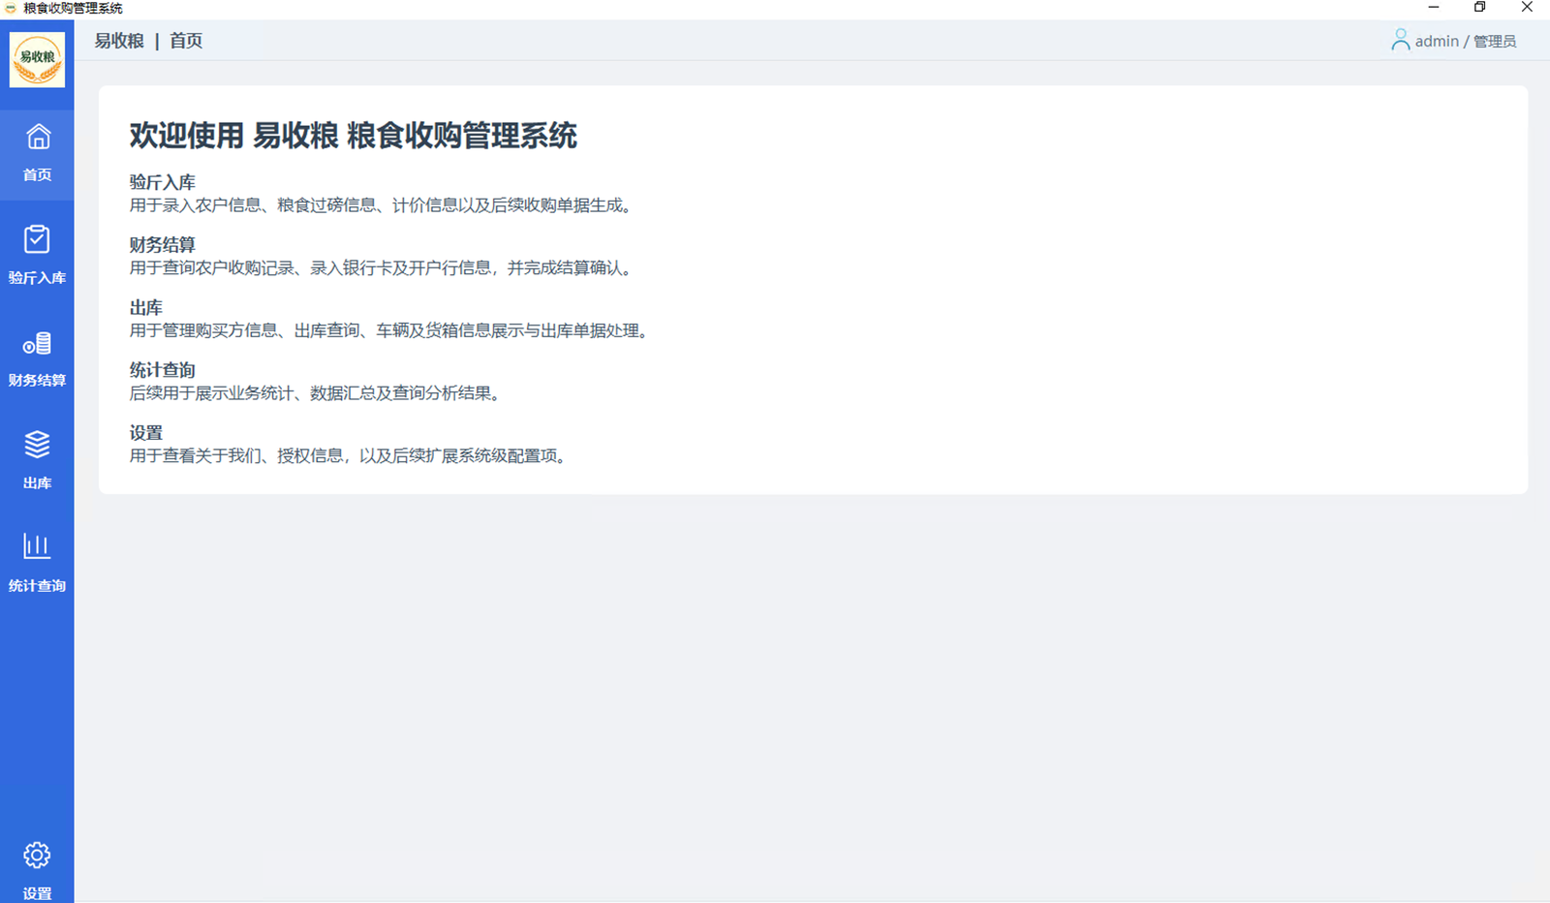Open the 首页 home icon

tap(38, 137)
